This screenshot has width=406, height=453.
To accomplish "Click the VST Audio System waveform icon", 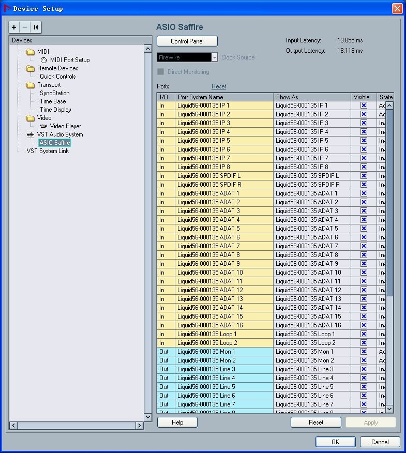I will tap(31, 134).
